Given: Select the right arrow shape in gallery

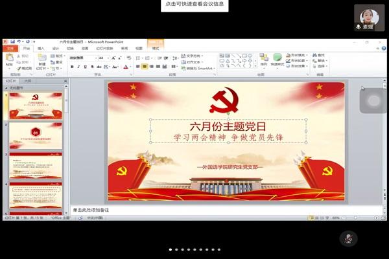Looking at the screenshot, I should pyautogui.click(x=244, y=61).
